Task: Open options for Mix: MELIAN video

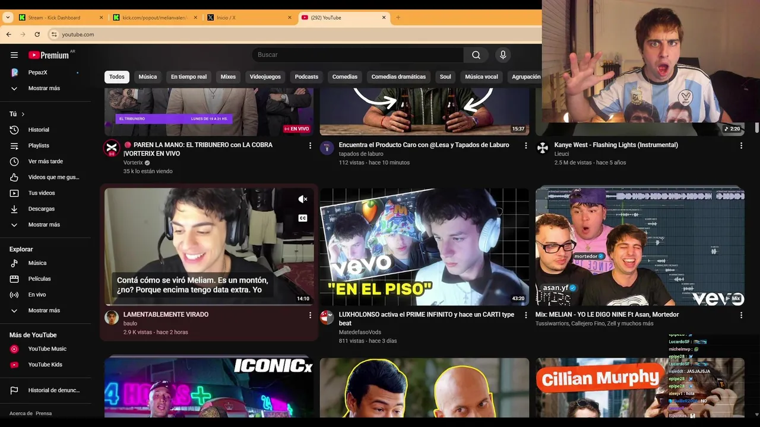Action: click(x=741, y=315)
